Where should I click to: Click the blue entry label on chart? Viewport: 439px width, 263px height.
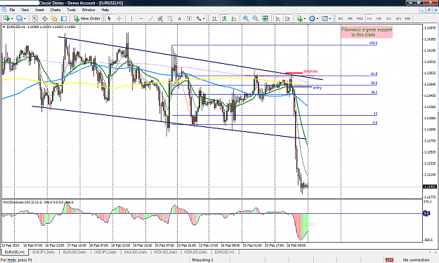tap(317, 88)
